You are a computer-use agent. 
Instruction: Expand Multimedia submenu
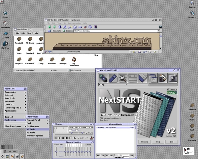pyautogui.click(x=15, y=101)
